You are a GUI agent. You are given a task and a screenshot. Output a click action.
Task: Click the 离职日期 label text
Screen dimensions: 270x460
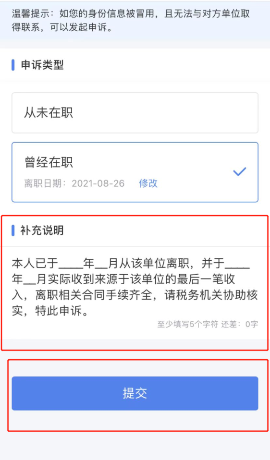click(43, 183)
